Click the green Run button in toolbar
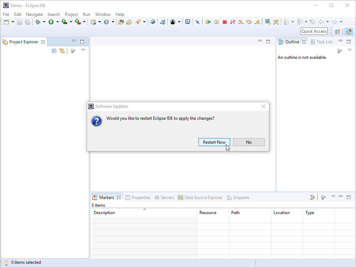Screen dimensions: 356x268 coord(51,22)
